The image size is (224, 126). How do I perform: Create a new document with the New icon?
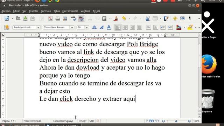coord(7,18)
